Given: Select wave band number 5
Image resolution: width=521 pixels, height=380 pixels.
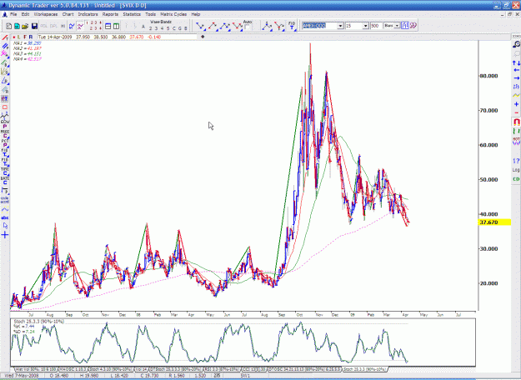Looking at the screenshot, I should pyautogui.click(x=168, y=28).
